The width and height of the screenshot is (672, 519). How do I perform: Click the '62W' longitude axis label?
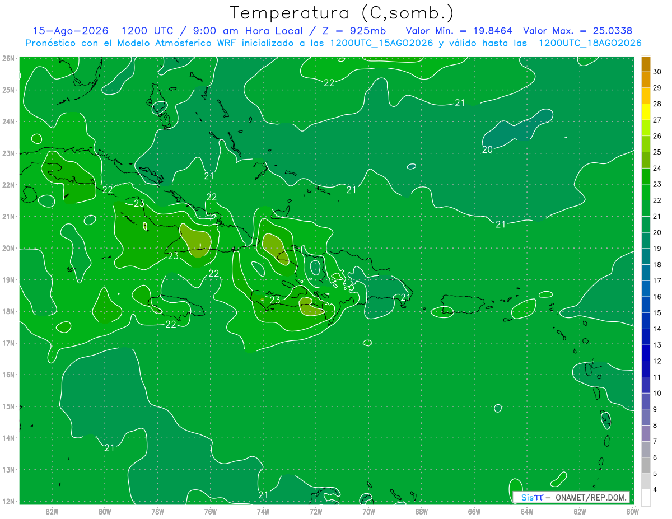pos(580,511)
